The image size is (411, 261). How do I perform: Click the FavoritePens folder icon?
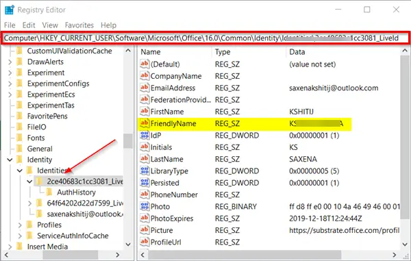[20, 116]
